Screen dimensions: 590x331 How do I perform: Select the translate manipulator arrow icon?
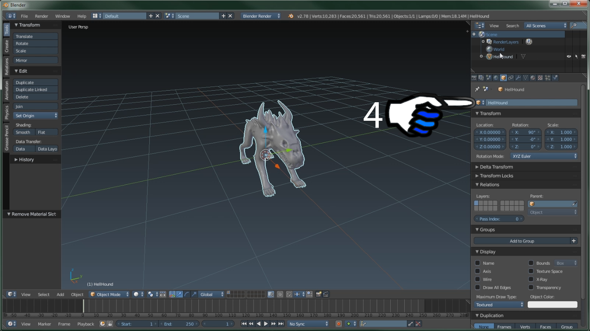(x=179, y=294)
